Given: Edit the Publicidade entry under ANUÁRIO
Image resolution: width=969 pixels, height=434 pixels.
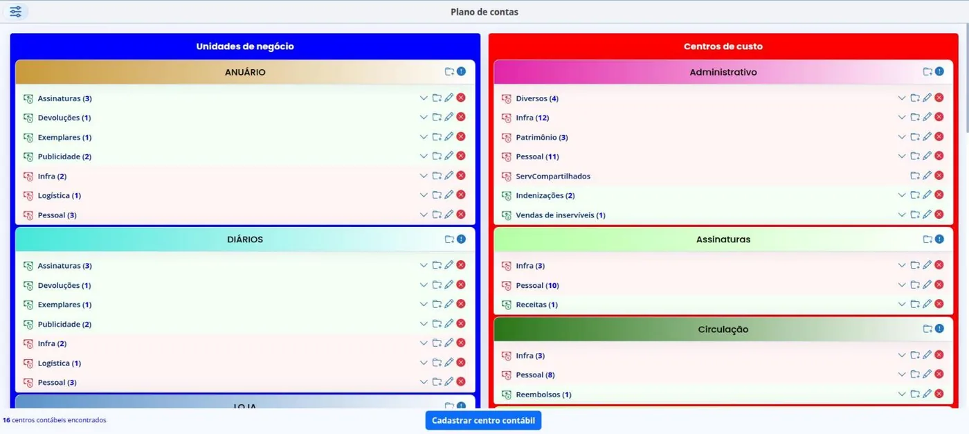Looking at the screenshot, I should point(449,156).
